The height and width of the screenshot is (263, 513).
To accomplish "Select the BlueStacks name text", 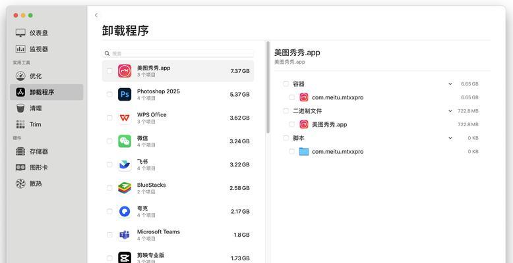I will pos(152,185).
